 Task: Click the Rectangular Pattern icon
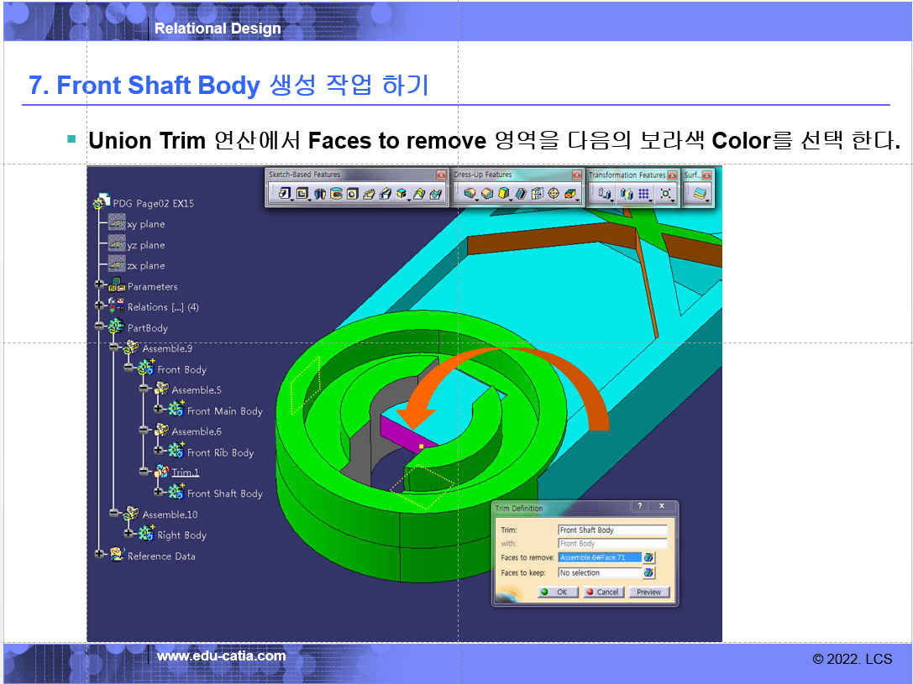(x=644, y=194)
